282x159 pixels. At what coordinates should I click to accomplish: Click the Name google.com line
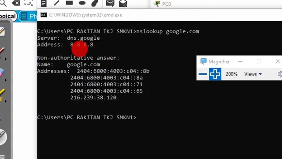tap(69, 64)
